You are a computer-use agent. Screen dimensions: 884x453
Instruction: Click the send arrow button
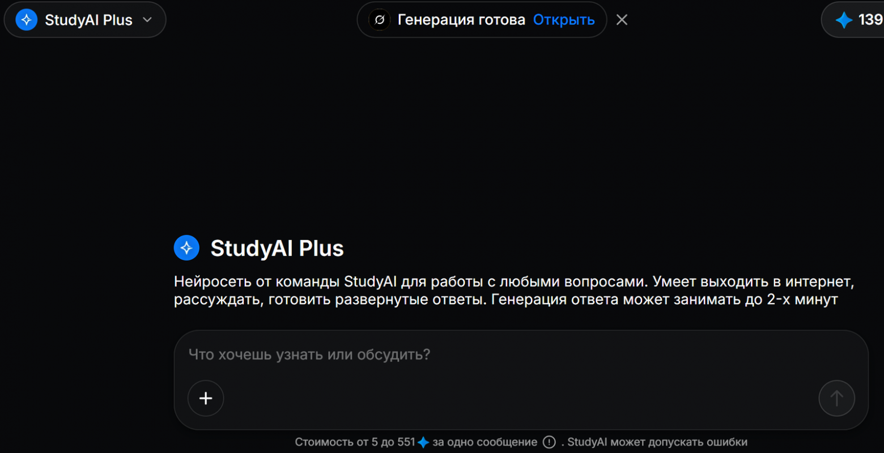click(x=836, y=398)
